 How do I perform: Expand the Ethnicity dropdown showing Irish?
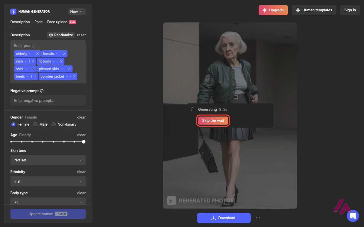pos(48,181)
